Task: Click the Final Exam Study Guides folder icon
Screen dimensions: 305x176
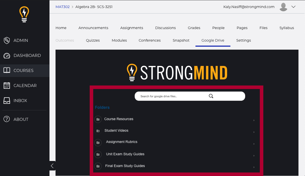Action: click(98, 166)
